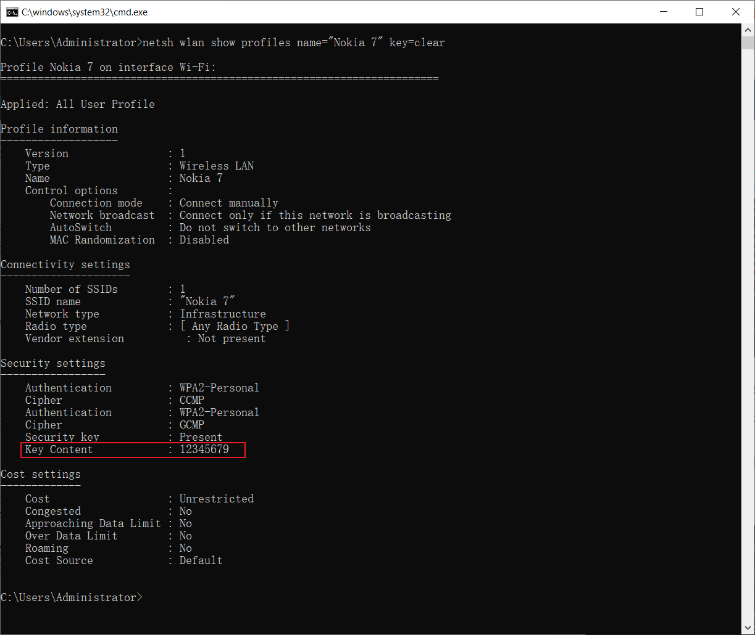Click the "Profile information" heading
The width and height of the screenshot is (755, 635).
point(59,129)
